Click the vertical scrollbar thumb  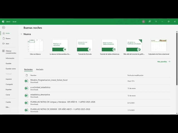tap(177, 59)
